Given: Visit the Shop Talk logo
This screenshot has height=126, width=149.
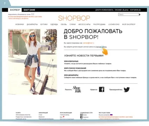Looking at the screenshot, I should coord(77,89).
